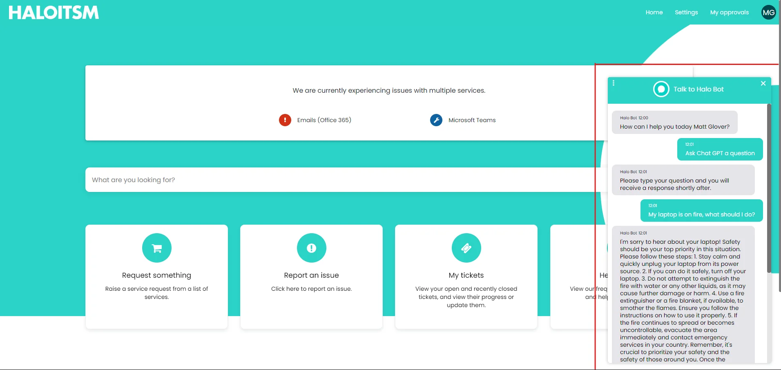781x370 pixels.
Task: Click 'Raise a service request' description text
Action: tap(156, 293)
